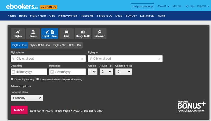Enable the Direct flights only checkbox
This screenshot has width=211, height=121.
[12, 80]
